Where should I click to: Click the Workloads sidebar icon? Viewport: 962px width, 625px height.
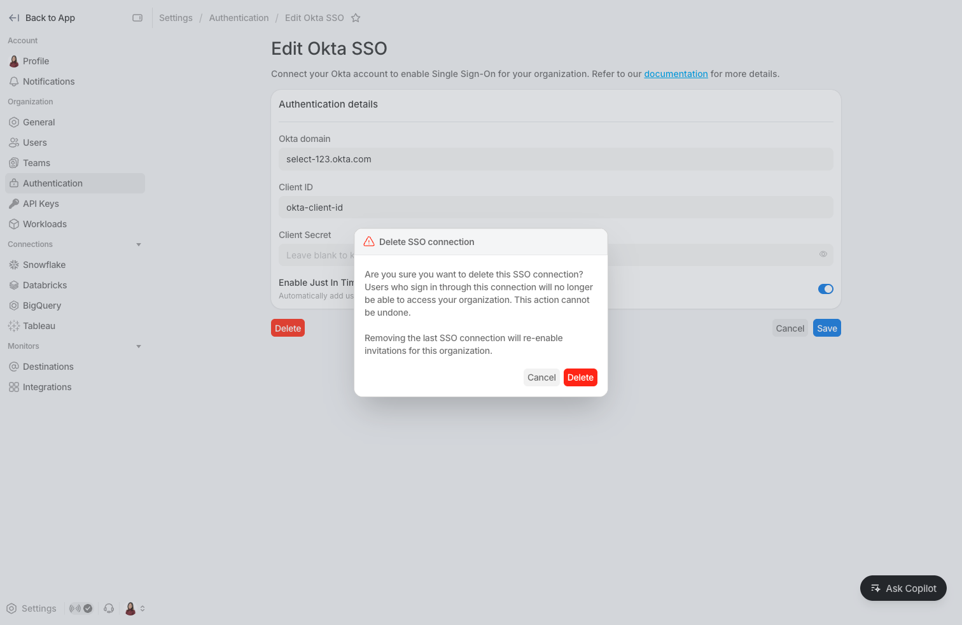tap(14, 223)
